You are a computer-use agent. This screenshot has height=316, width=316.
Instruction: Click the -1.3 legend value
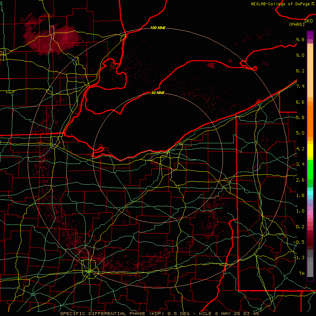tap(299, 258)
